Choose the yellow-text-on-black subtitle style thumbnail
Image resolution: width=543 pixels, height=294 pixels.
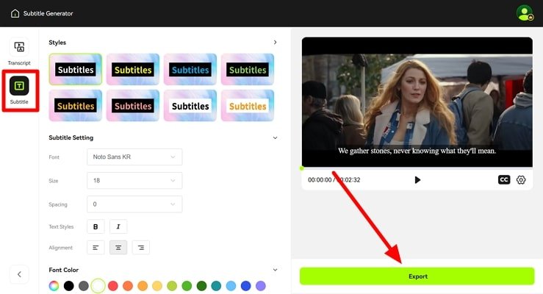click(133, 70)
